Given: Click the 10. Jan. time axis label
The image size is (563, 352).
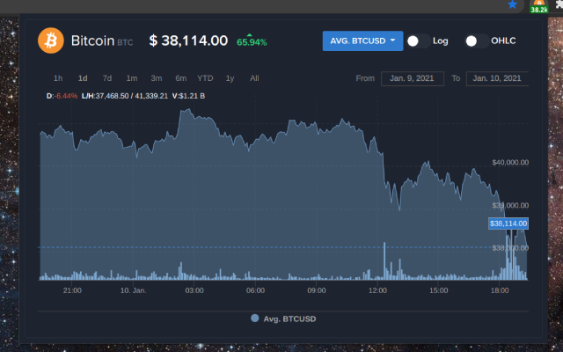Looking at the screenshot, I should click(x=133, y=290).
